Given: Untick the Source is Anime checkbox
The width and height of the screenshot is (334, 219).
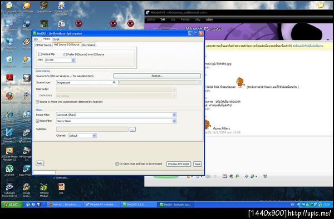Looking at the screenshot, I should pos(37,102).
